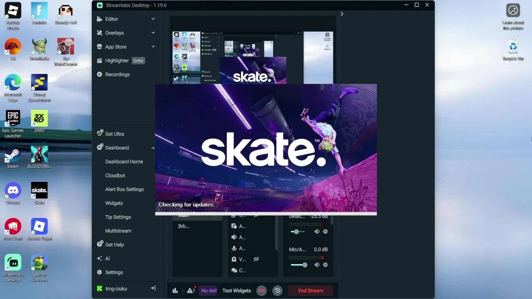Select the Bloody Hell desktop icon
The width and height of the screenshot is (532, 299).
(x=66, y=15)
